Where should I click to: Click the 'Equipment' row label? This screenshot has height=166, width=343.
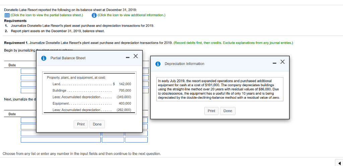point(61,103)
